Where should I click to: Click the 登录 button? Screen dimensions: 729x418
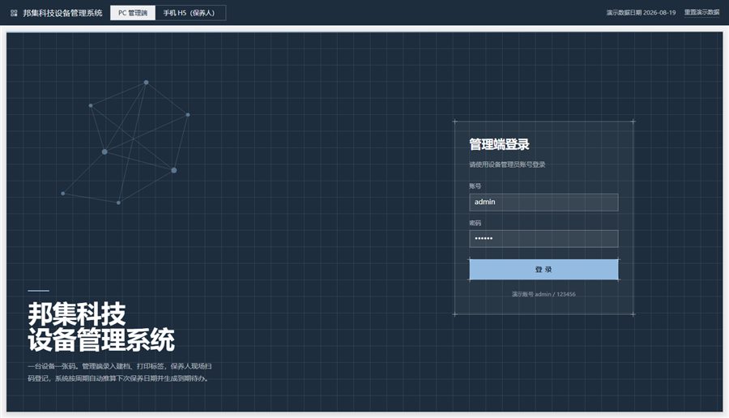tap(544, 269)
